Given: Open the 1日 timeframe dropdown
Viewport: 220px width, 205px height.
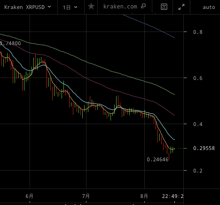Looking at the screenshot, I should point(70,7).
